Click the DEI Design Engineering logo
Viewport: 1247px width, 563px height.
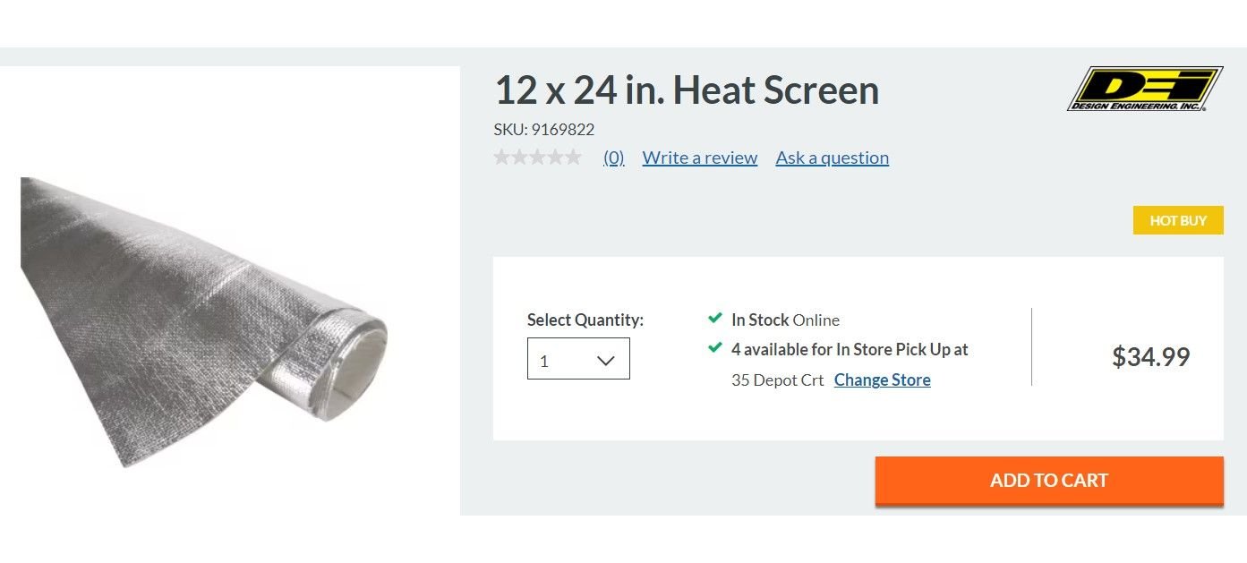[1144, 89]
